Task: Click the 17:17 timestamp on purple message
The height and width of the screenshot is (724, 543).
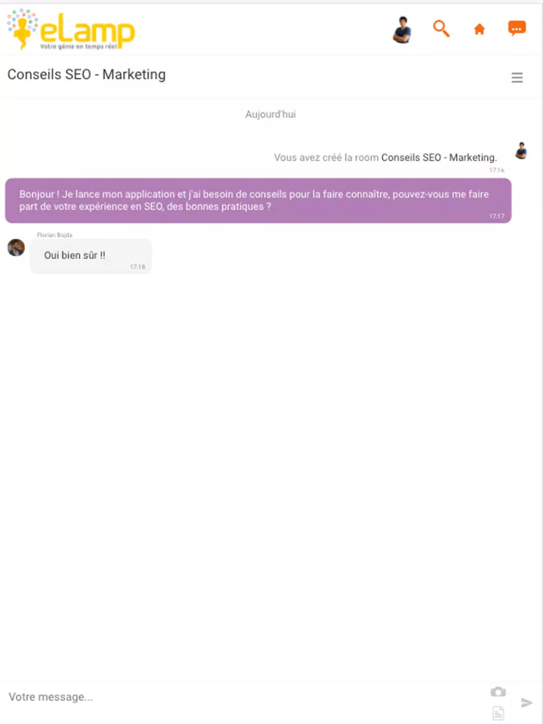Action: 497,216
